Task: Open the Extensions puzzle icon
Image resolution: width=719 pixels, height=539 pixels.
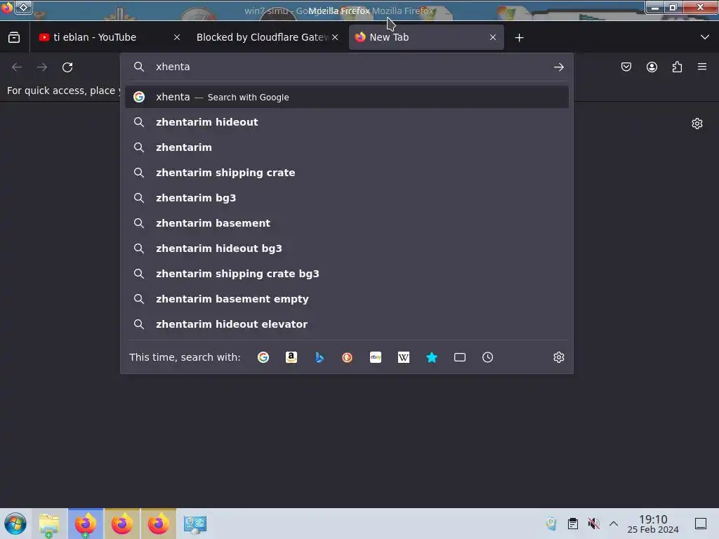Action: [x=677, y=67]
